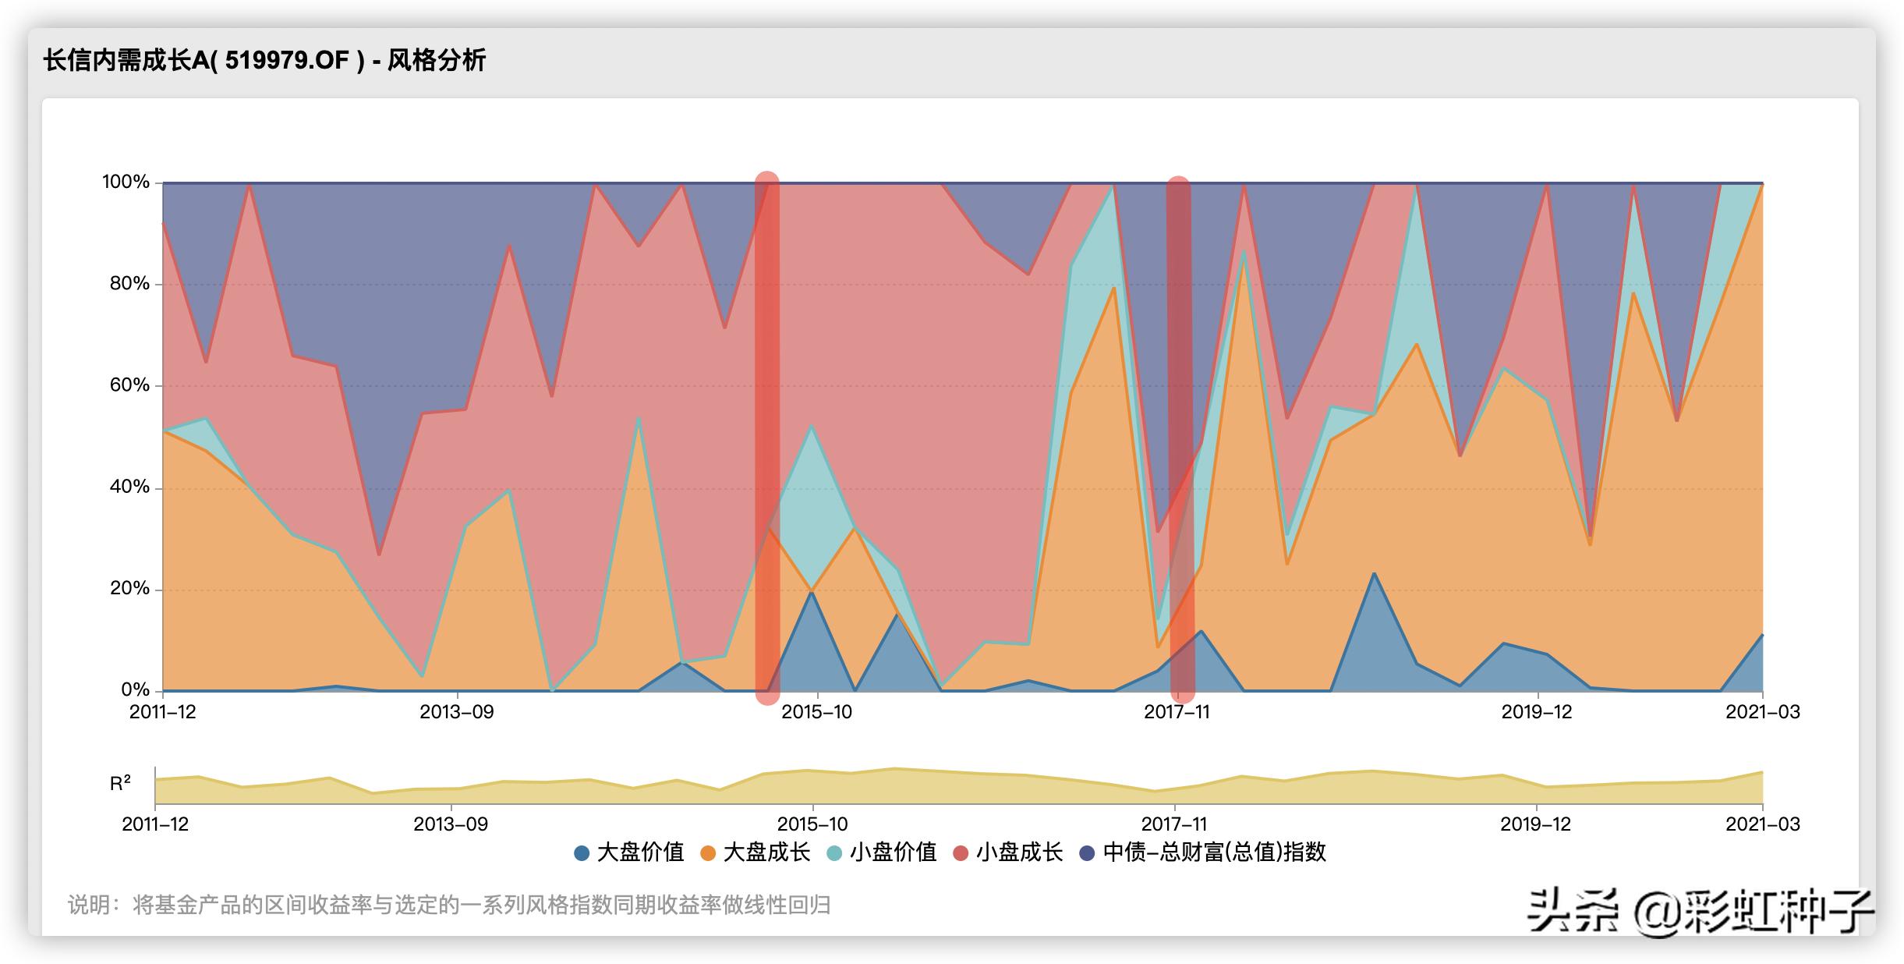
Task: Click the first red highlight bar near 2015
Action: pos(767,437)
